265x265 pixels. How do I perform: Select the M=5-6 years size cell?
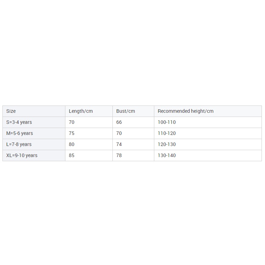pos(20,133)
